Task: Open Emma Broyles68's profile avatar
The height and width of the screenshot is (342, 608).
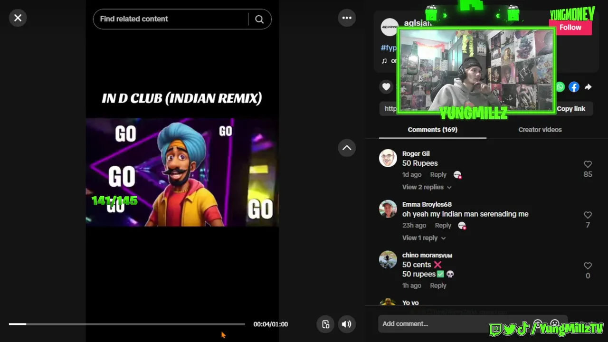Action: 388,209
